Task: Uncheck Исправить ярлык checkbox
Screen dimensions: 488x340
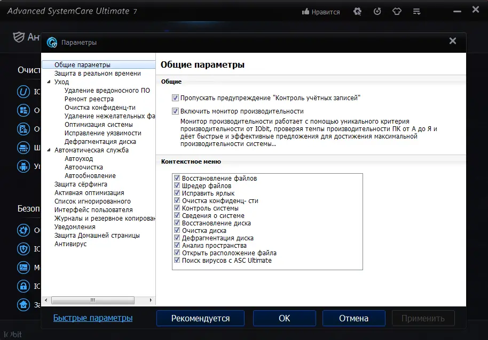Action: (x=177, y=193)
